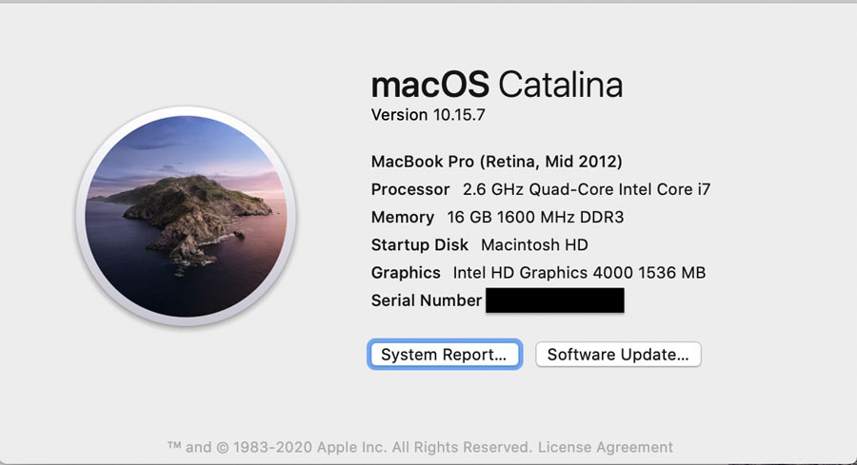The height and width of the screenshot is (465, 857).
Task: Click the Version 10.15.7 text
Action: coord(428,115)
